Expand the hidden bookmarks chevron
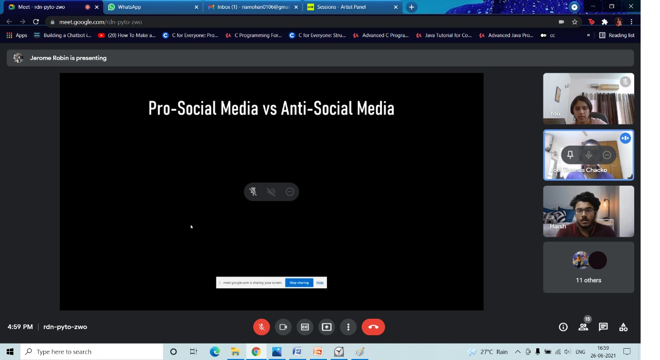Screen dimensions: 660x360 coord(588,35)
